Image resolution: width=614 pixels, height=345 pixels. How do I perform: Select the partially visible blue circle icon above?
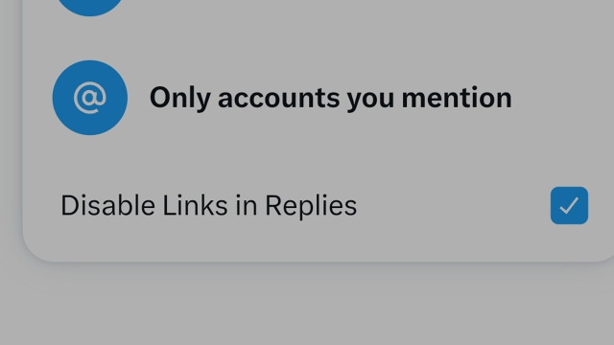click(x=90, y=7)
